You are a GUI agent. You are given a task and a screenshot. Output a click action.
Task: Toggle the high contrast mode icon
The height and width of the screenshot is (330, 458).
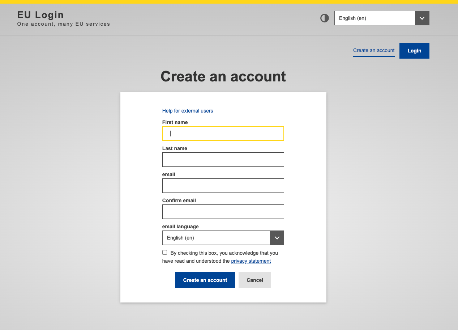325,18
